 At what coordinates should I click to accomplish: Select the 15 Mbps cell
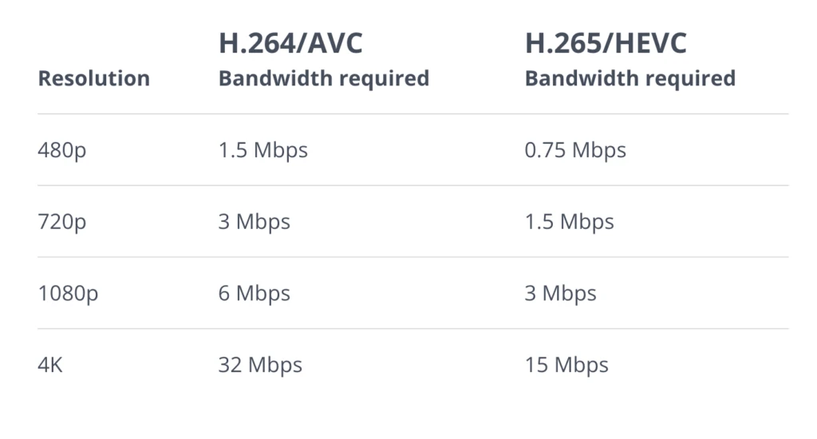tap(566, 366)
